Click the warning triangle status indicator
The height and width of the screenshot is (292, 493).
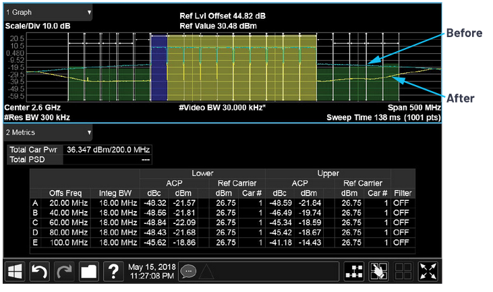pyautogui.click(x=206, y=272)
